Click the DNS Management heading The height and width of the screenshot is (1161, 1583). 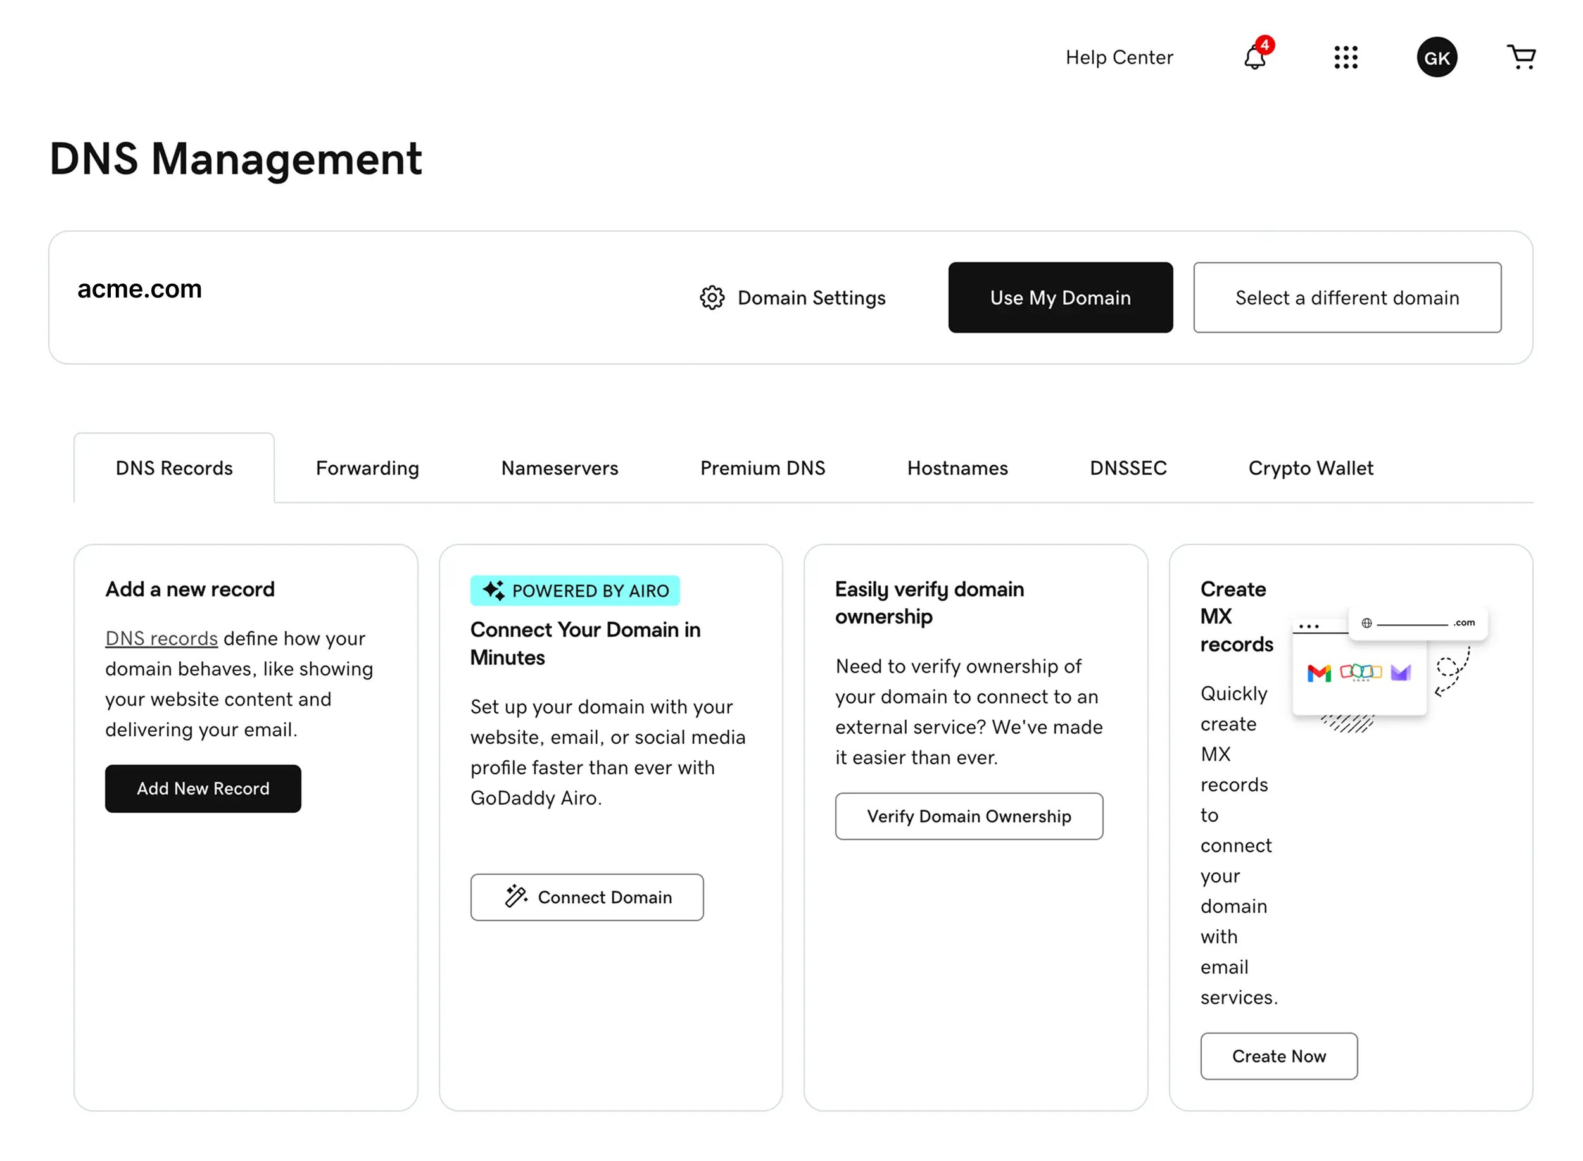236,159
